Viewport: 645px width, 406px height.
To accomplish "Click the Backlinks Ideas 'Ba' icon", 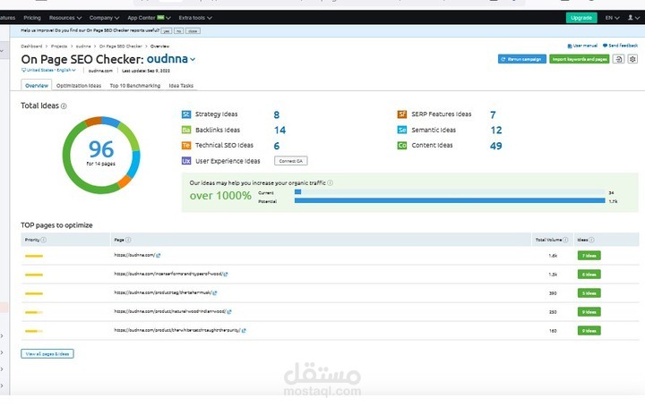I will (186, 131).
